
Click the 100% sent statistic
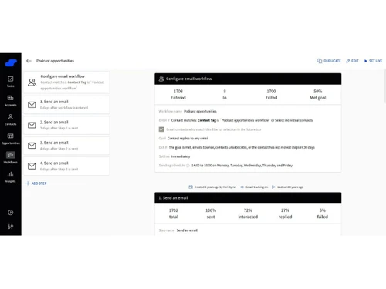pos(211,213)
